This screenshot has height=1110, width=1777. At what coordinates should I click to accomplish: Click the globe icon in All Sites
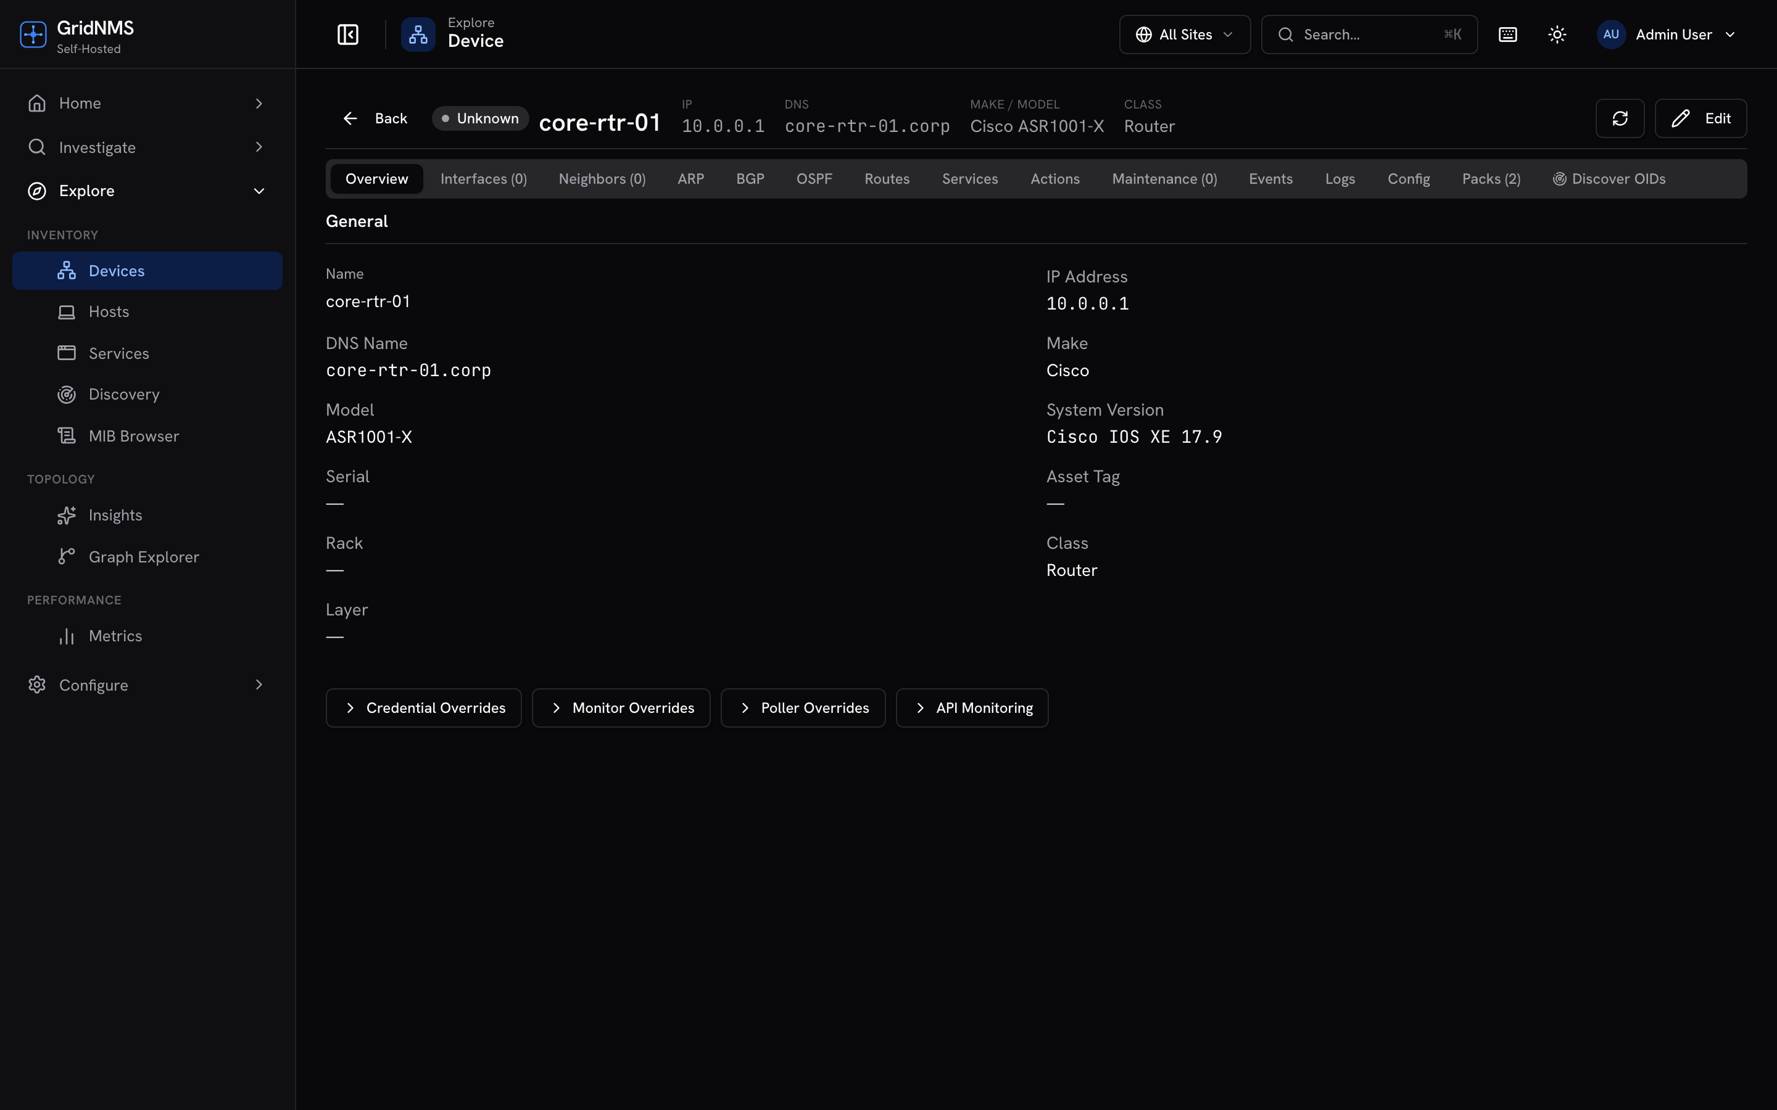click(x=1143, y=35)
